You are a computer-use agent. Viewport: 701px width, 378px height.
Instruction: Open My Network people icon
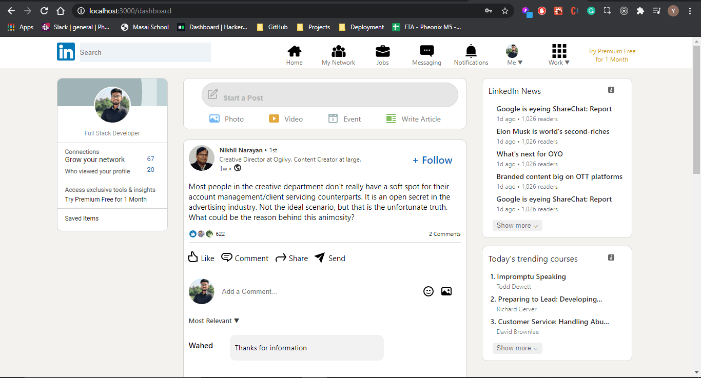(338, 51)
